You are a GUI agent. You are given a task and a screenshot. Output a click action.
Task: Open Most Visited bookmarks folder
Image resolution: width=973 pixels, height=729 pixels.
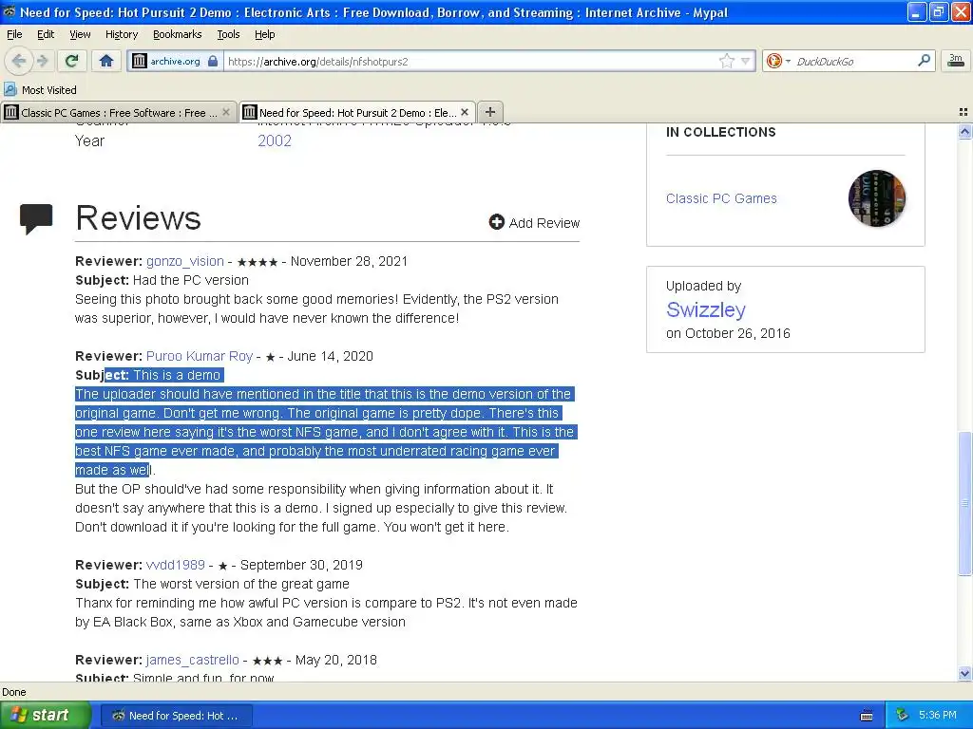40,90
